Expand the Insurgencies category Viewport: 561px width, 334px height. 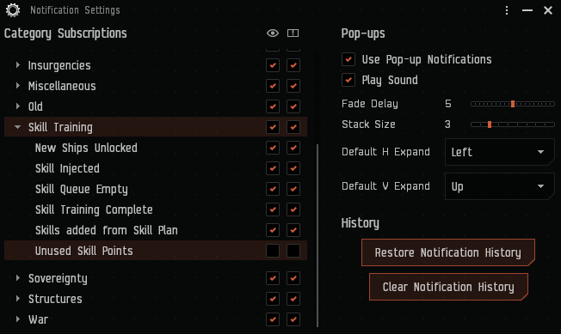coord(17,65)
